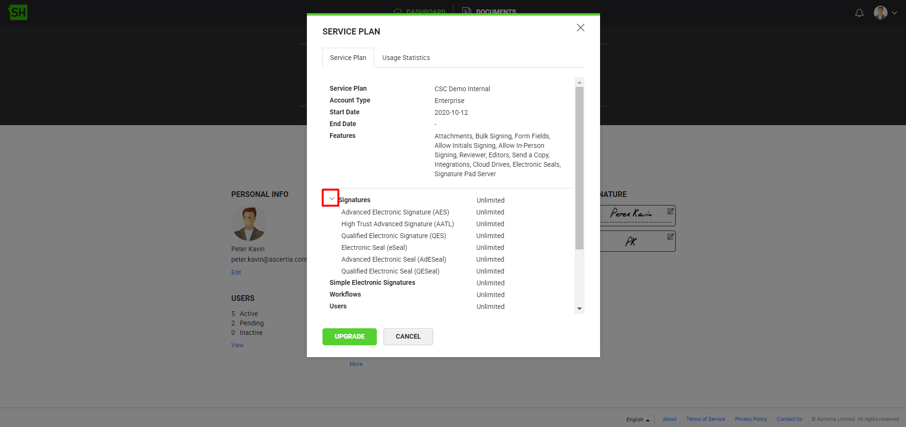906x427 pixels.
Task: Edit the Peter Kavin signature
Action: 670,211
